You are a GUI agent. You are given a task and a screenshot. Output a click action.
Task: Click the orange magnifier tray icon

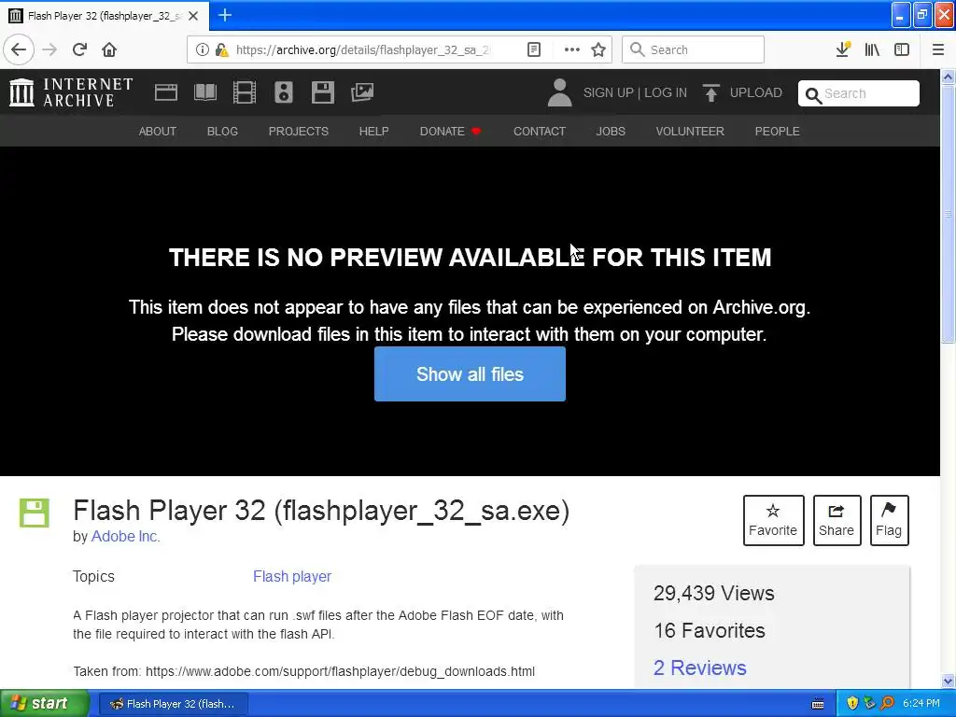(887, 703)
